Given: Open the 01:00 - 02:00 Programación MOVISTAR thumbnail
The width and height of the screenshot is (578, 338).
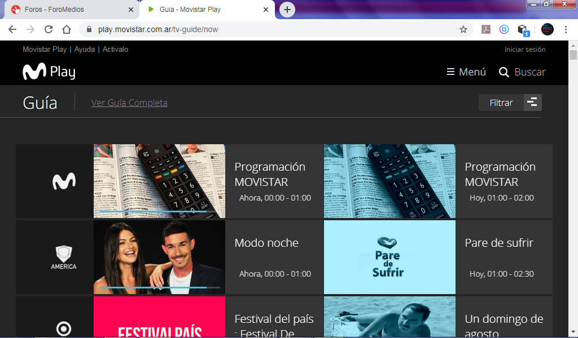Looking at the screenshot, I should 389,181.
